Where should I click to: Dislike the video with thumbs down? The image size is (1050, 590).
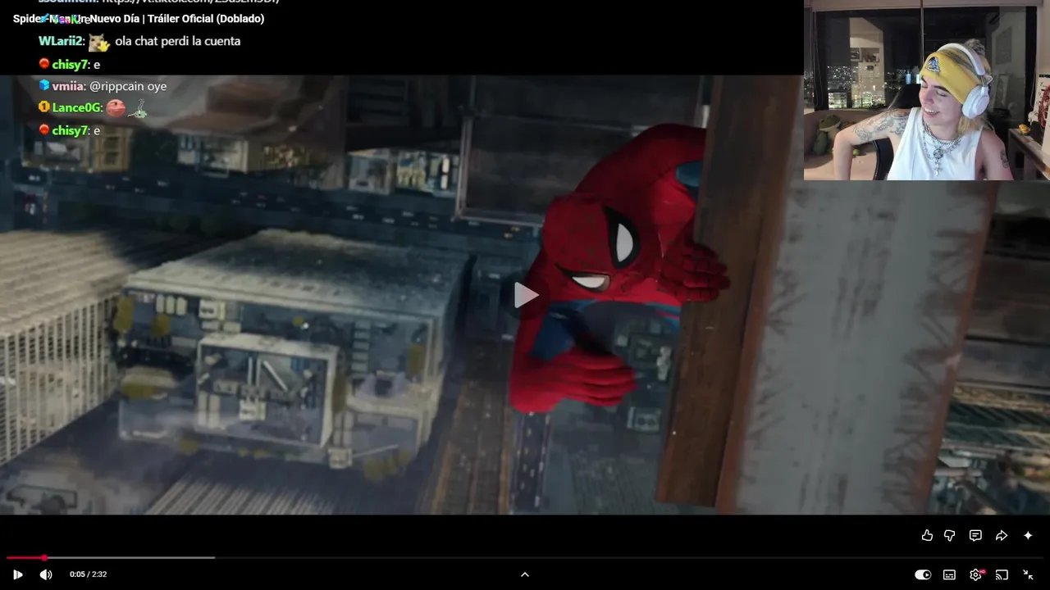point(950,536)
